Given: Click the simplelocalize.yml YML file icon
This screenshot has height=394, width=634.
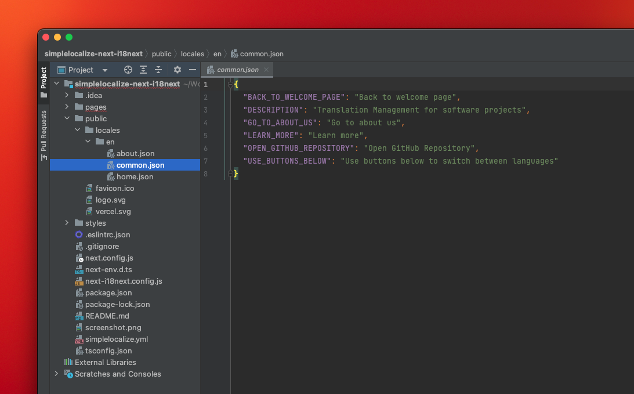Looking at the screenshot, I should [x=79, y=339].
